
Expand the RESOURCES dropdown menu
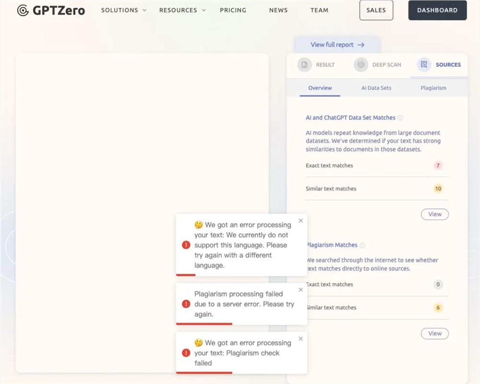(182, 10)
